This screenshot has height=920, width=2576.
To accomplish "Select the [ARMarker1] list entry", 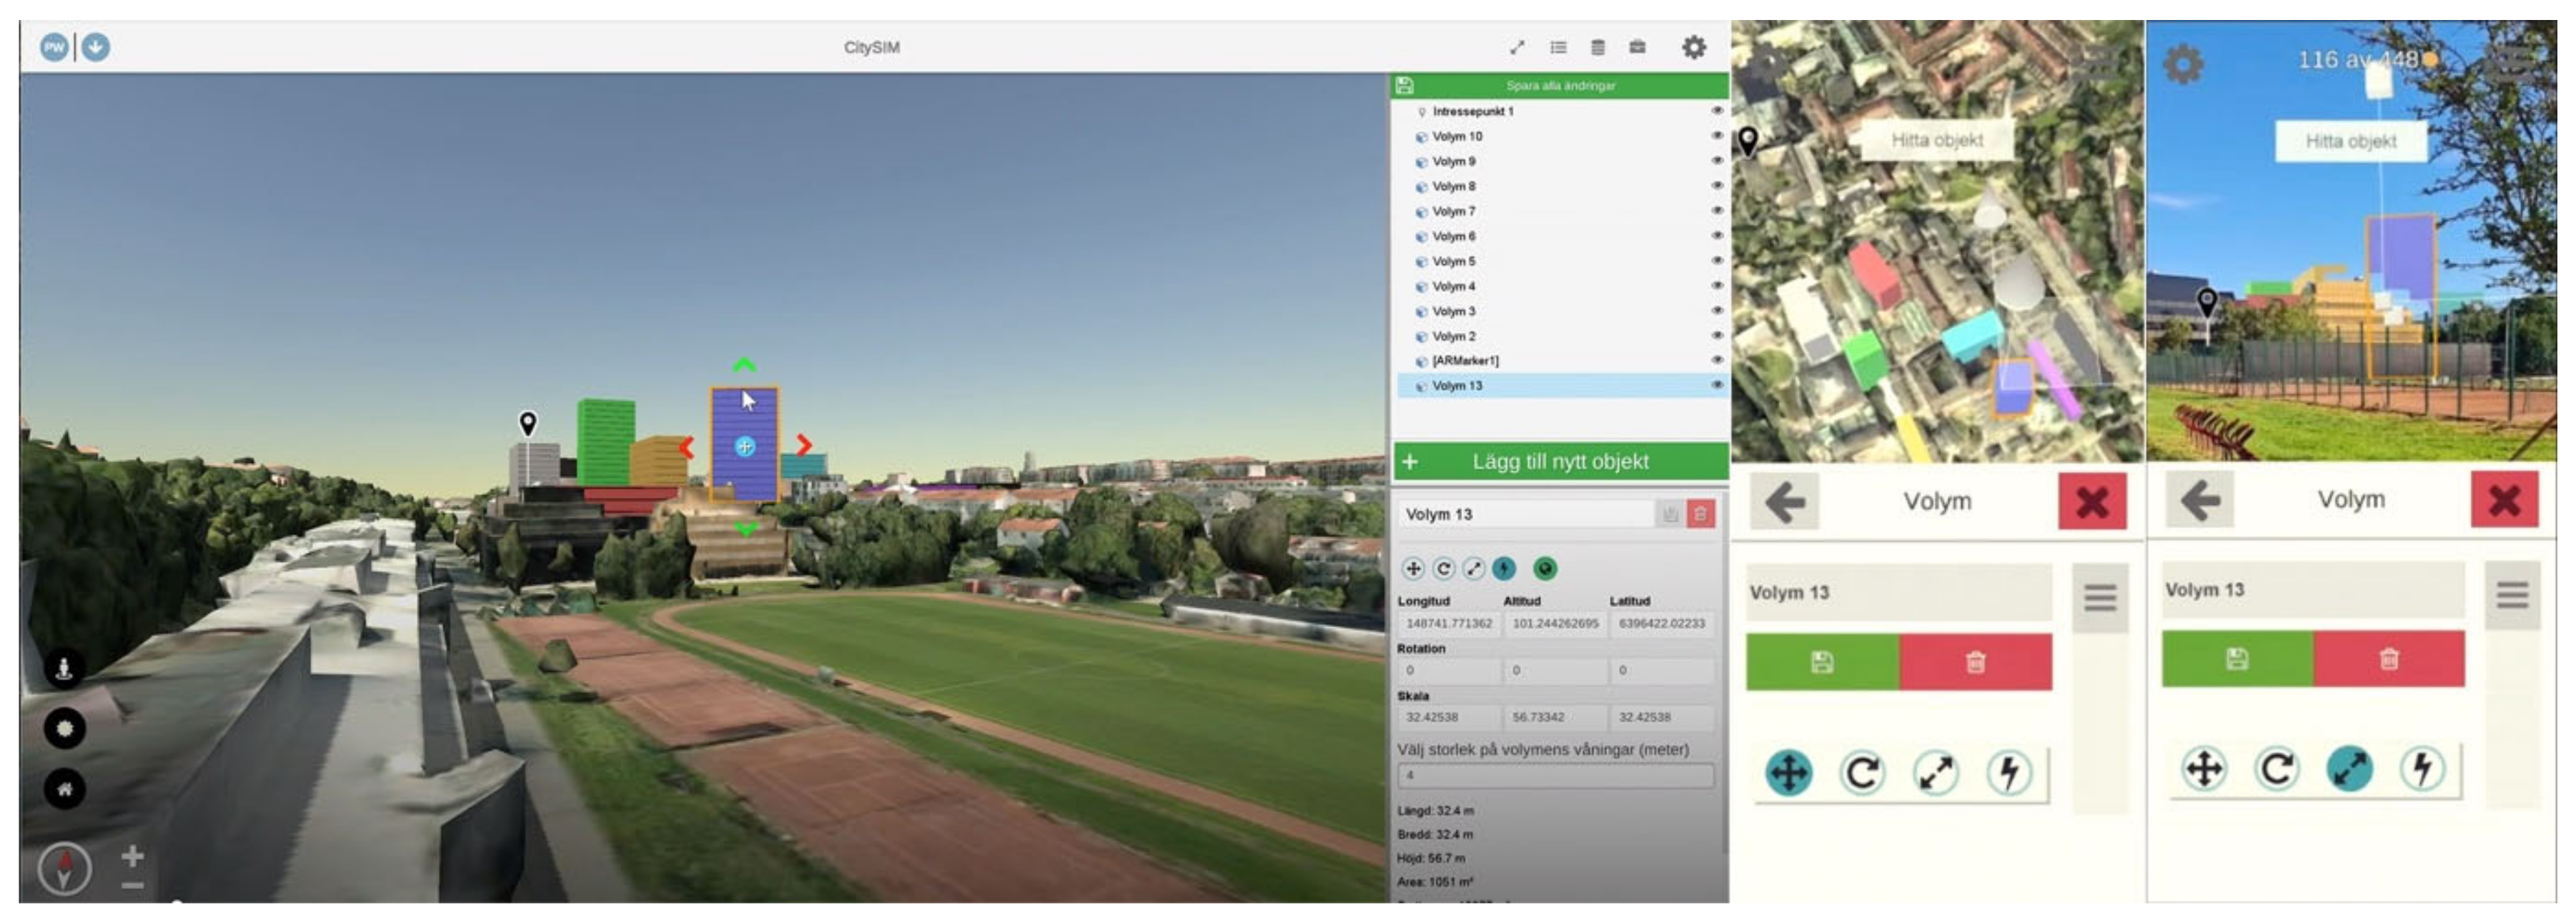I will (1465, 361).
